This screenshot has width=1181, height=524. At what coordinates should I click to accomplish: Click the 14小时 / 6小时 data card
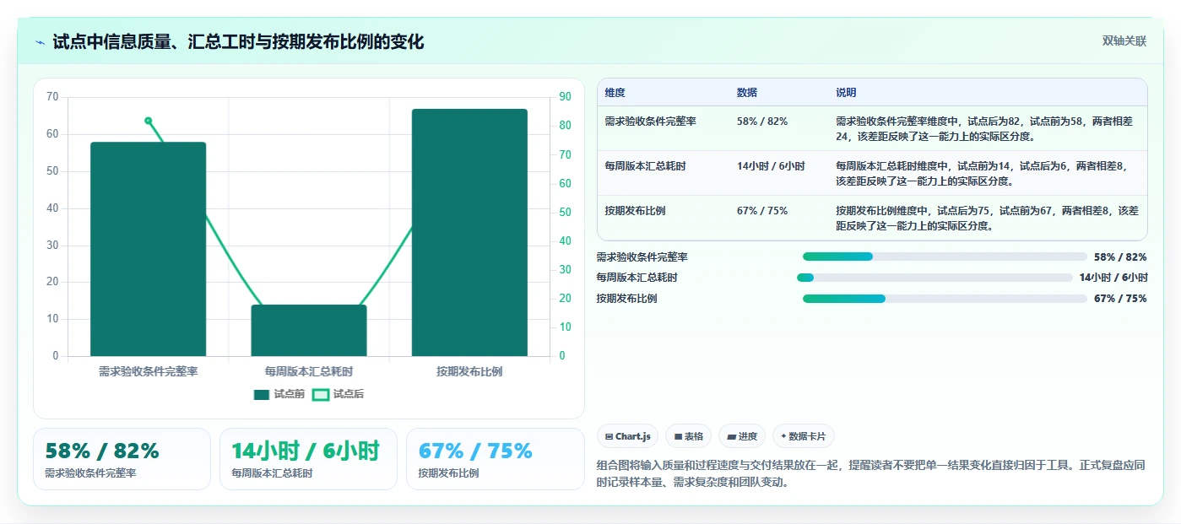pos(308,459)
